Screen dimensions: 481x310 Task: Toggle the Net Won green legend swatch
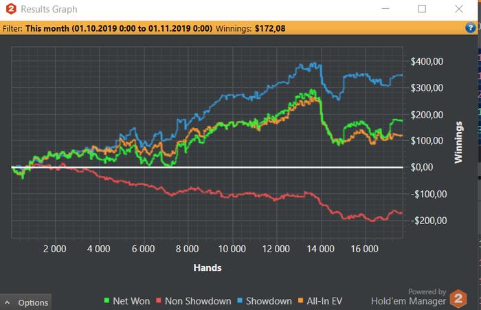pos(107,300)
